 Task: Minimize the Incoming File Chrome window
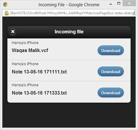111,4
